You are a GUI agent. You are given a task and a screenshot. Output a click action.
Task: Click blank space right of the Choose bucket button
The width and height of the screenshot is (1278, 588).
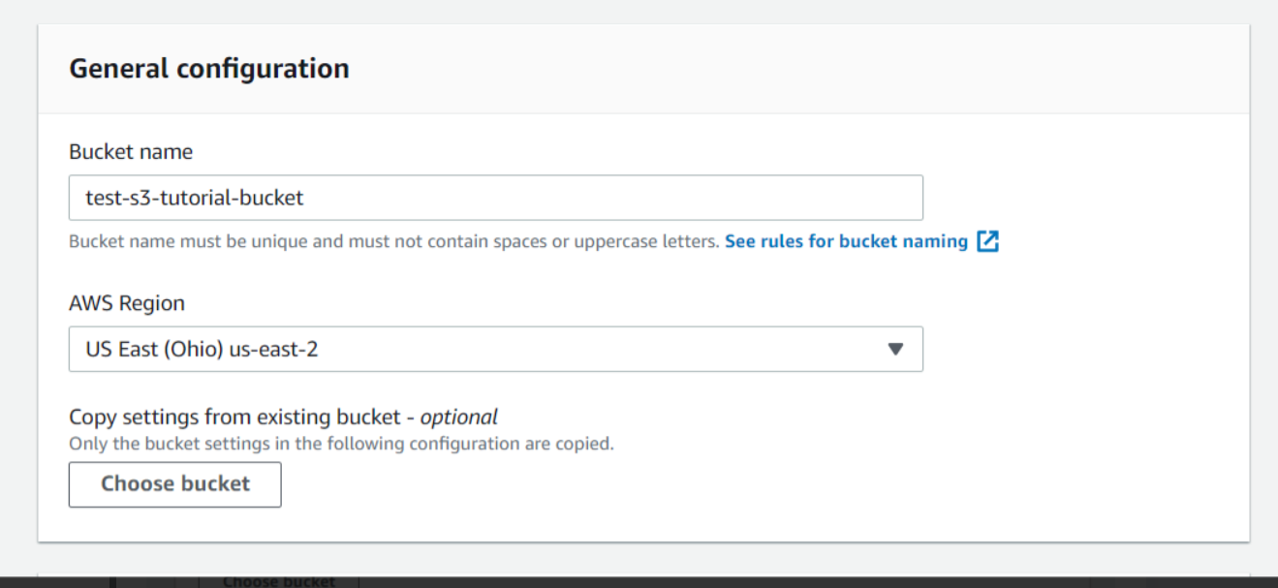pos(678,484)
